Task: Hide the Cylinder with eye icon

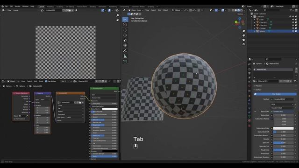Action: click(293, 28)
